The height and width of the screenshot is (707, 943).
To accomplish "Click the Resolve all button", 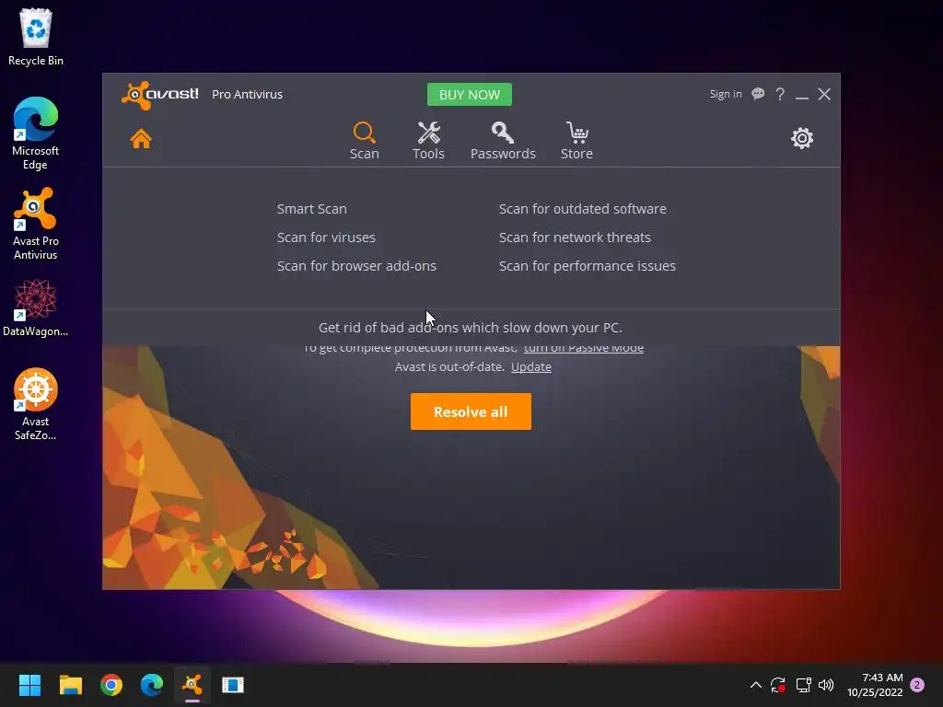I will click(x=471, y=411).
